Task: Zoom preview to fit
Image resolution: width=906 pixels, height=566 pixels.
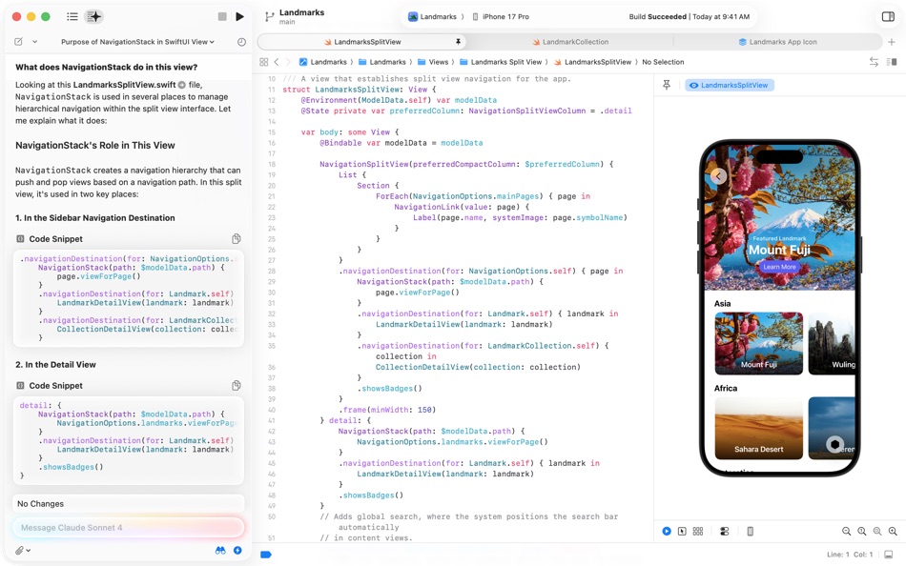Action: 877,532
